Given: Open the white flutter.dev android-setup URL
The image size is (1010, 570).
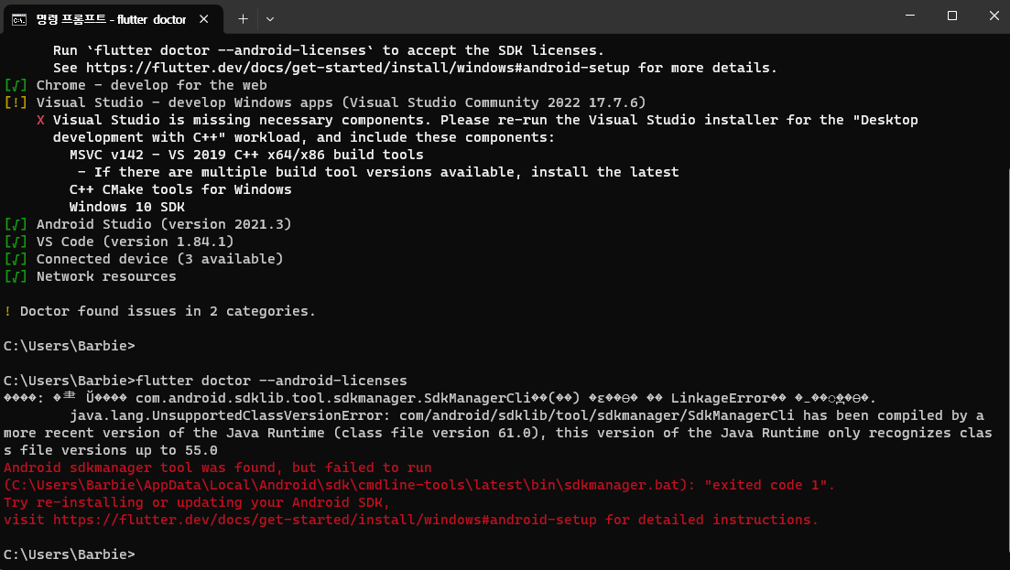Looking at the screenshot, I should pos(357,69).
